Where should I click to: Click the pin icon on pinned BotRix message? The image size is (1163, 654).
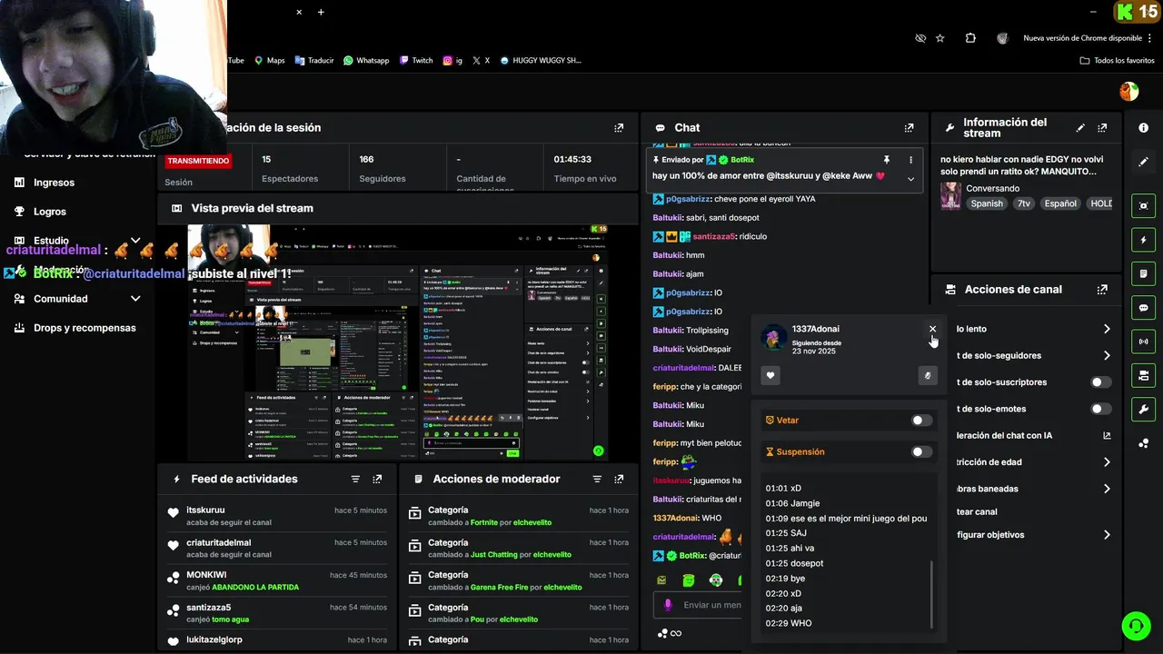(x=886, y=160)
